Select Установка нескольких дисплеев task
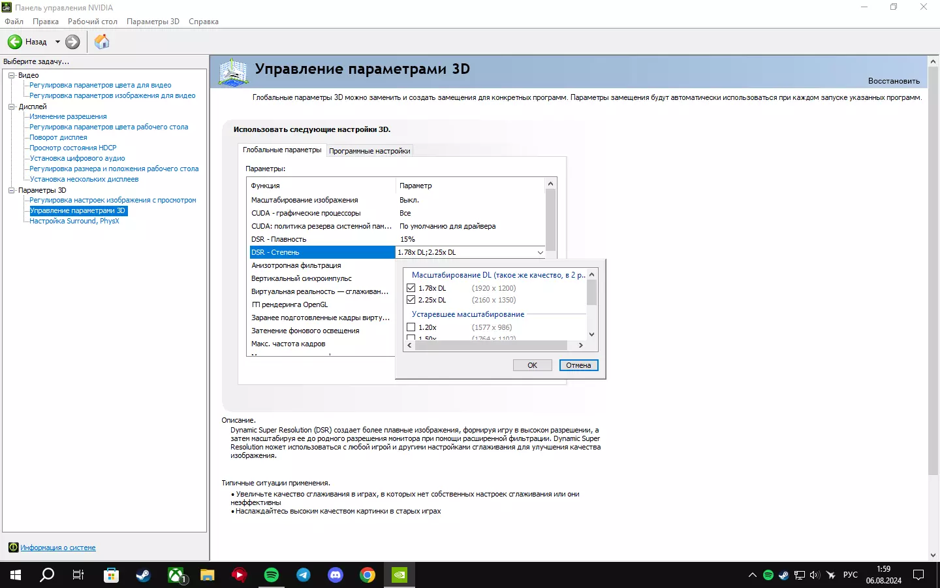 (84, 179)
